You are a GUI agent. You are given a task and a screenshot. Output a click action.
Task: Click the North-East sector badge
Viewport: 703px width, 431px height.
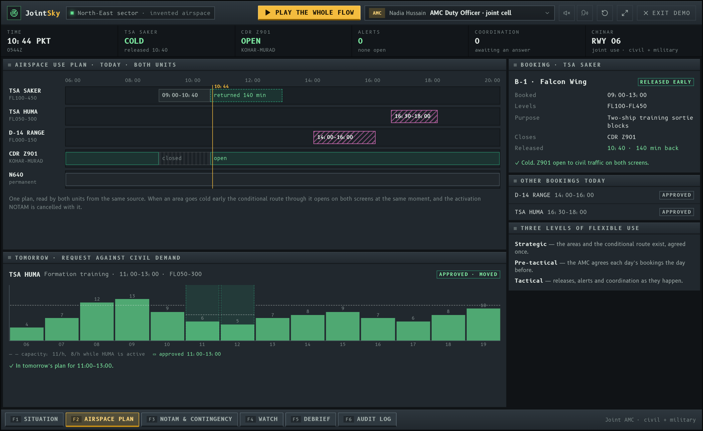140,13
